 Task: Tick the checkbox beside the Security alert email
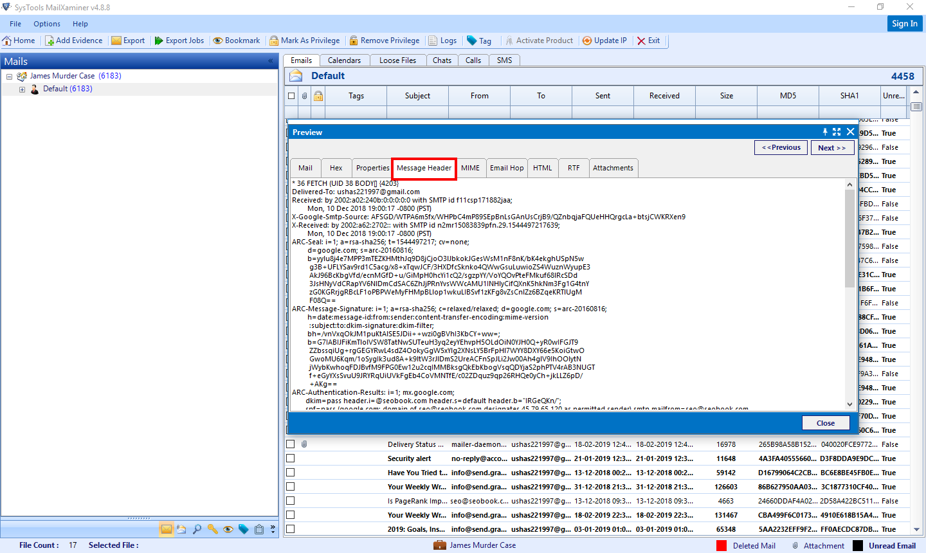291,458
